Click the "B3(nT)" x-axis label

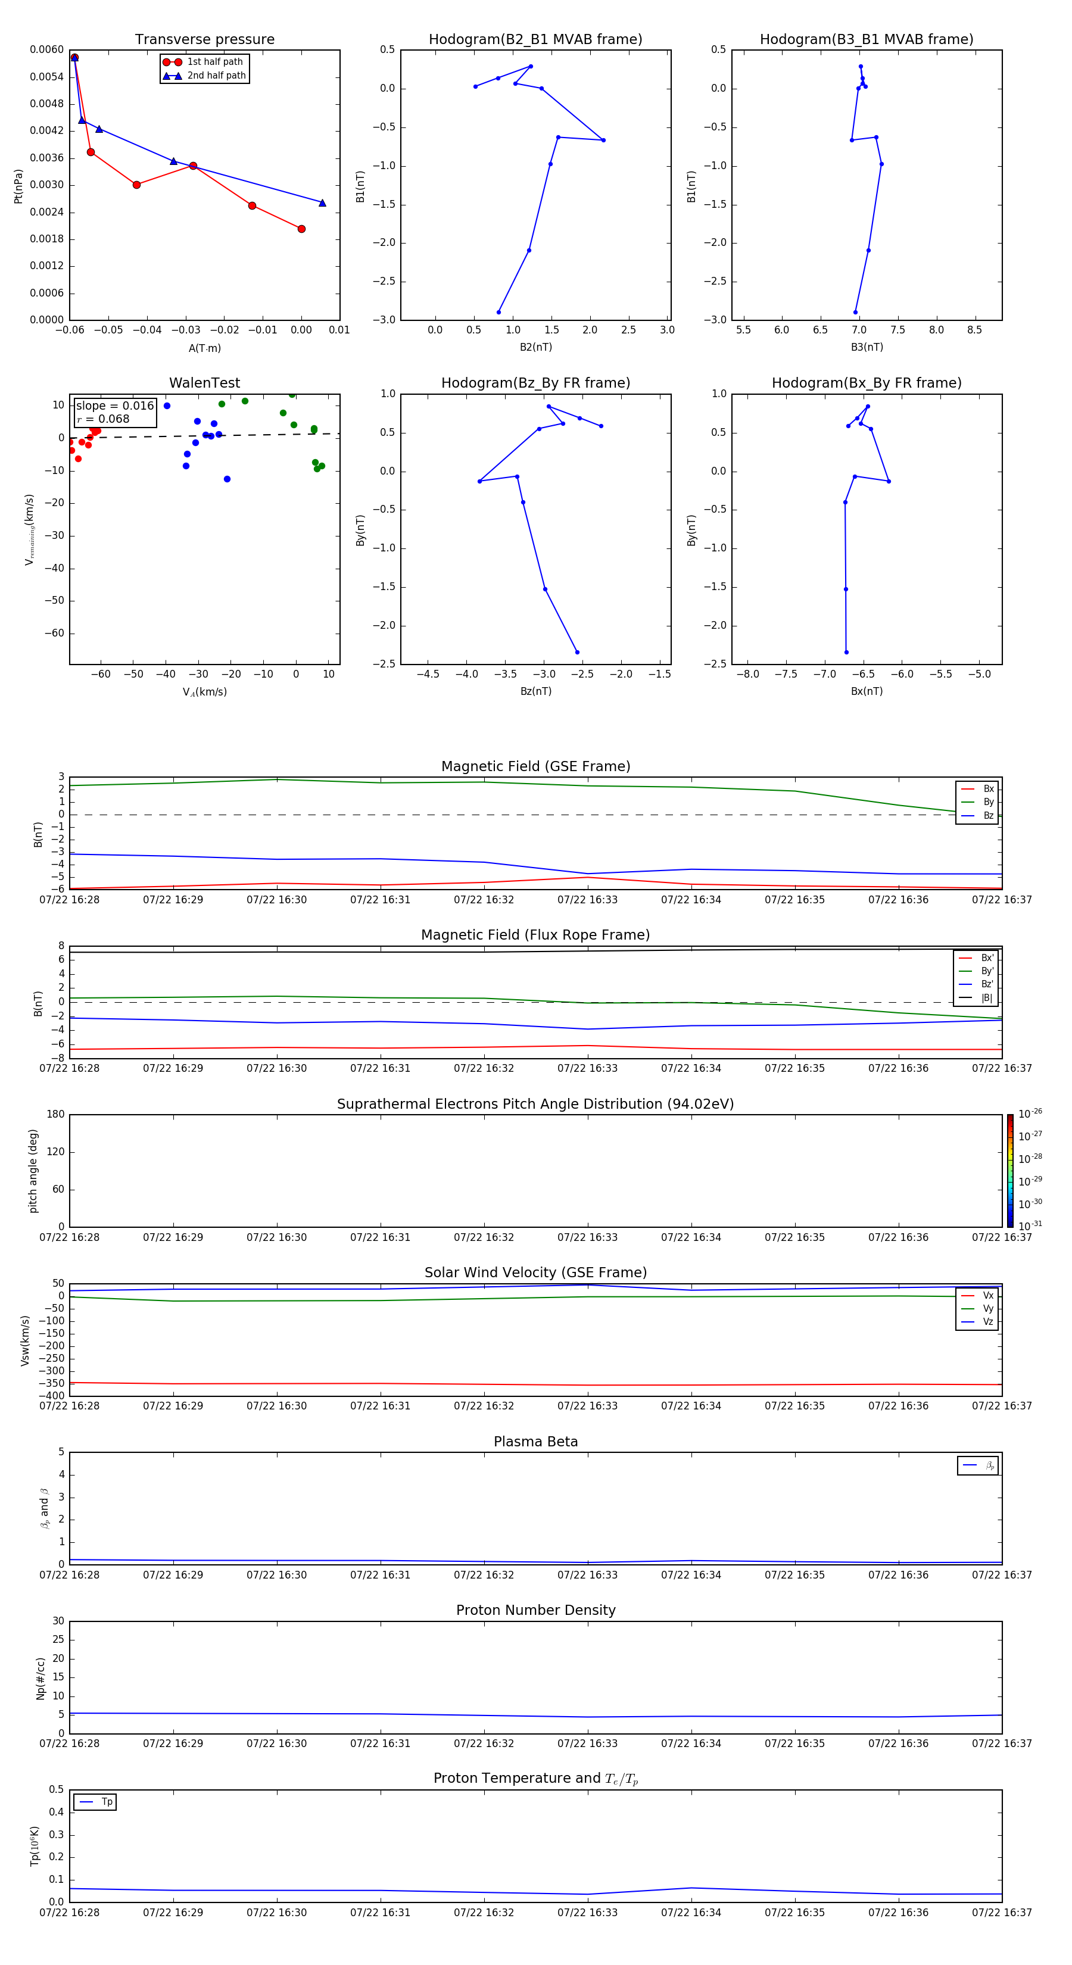tap(867, 347)
